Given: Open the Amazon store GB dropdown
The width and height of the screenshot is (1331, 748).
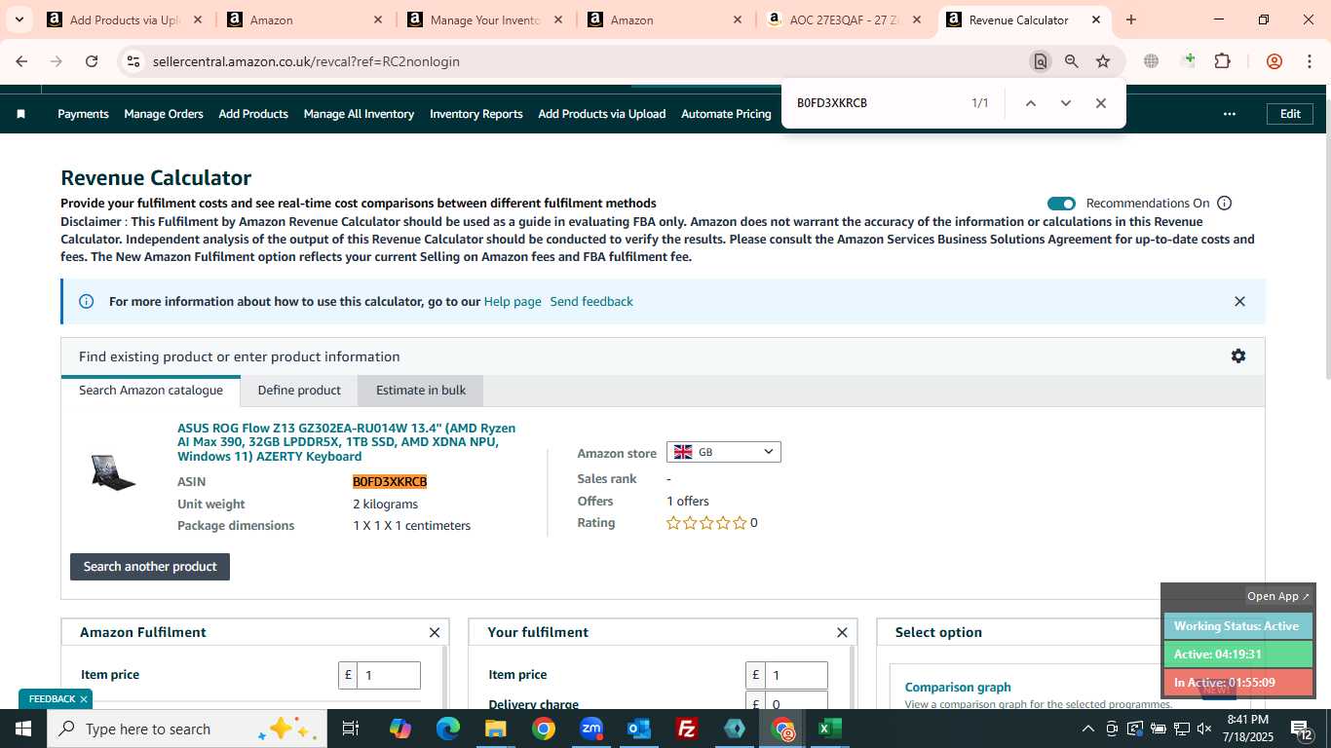Looking at the screenshot, I should (x=723, y=452).
